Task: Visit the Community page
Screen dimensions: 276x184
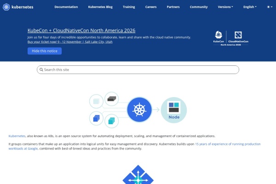Action: pos(199,7)
